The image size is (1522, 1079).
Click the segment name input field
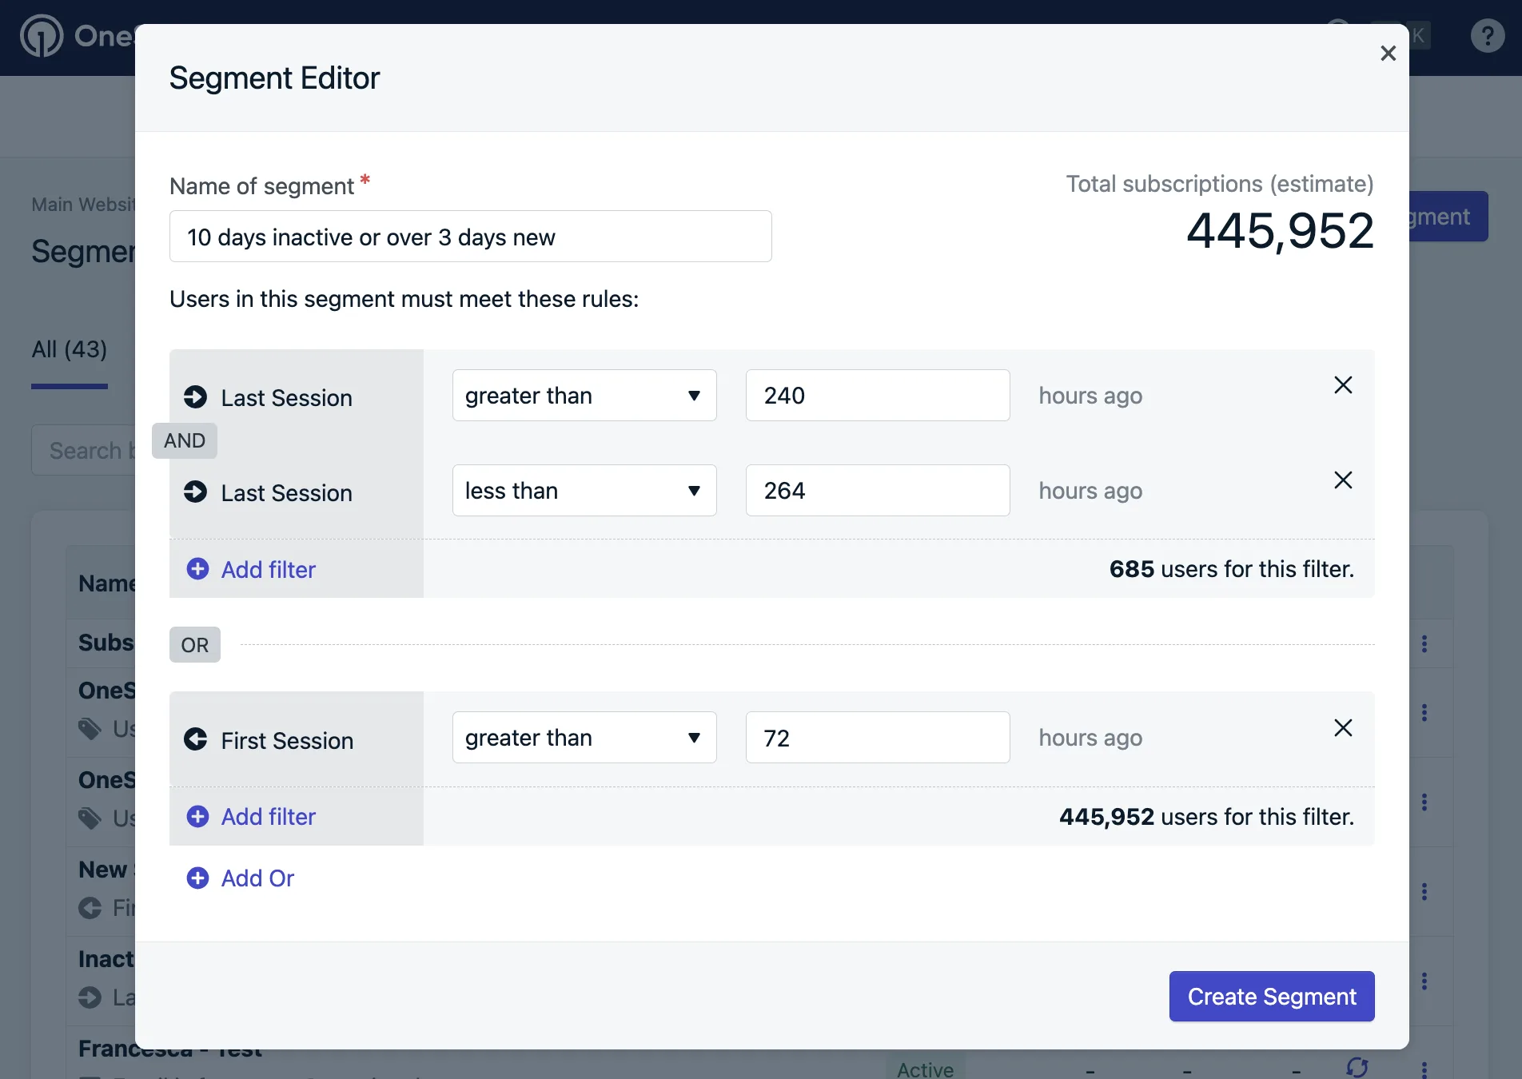[x=470, y=237]
